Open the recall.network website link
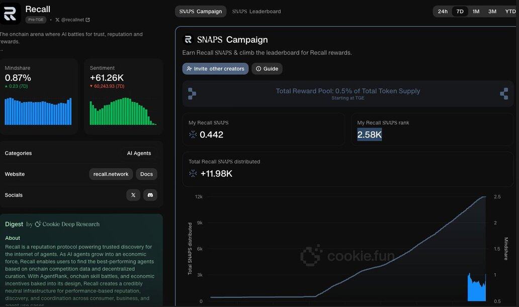This screenshot has width=519, height=307. [x=111, y=174]
